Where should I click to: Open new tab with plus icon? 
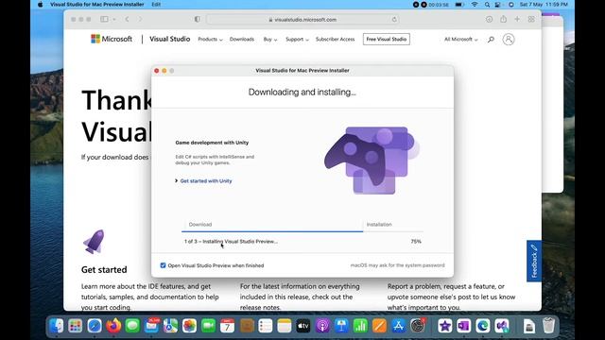[x=517, y=19]
